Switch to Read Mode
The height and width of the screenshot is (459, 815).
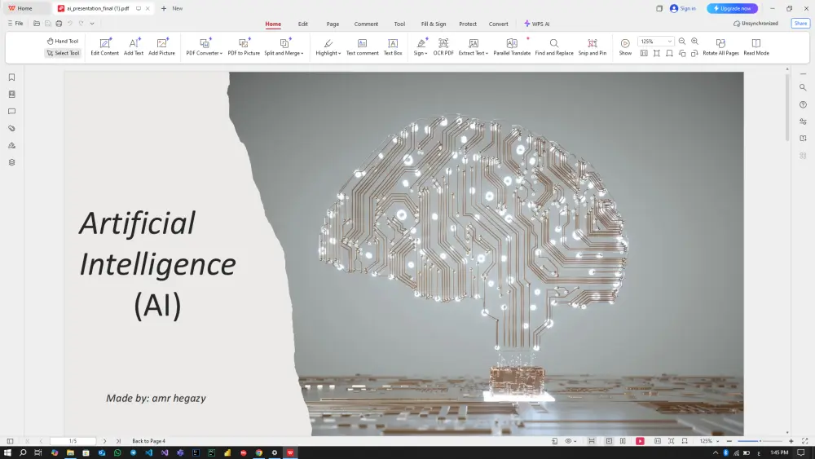(756, 46)
